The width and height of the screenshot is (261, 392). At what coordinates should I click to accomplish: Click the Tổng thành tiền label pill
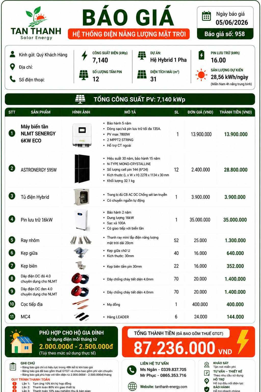click(x=178, y=333)
